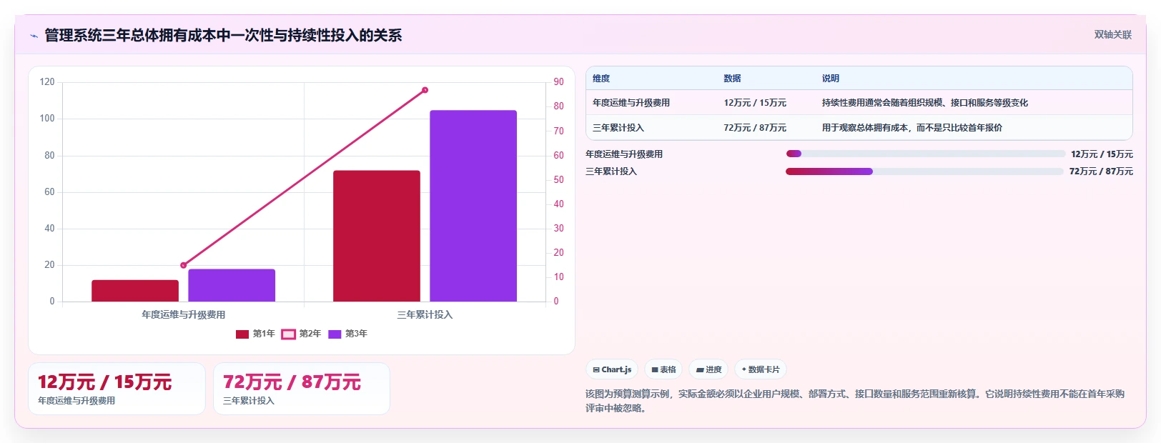Toggle the 第2年 legend swatch
The width and height of the screenshot is (1161, 443).
288,334
